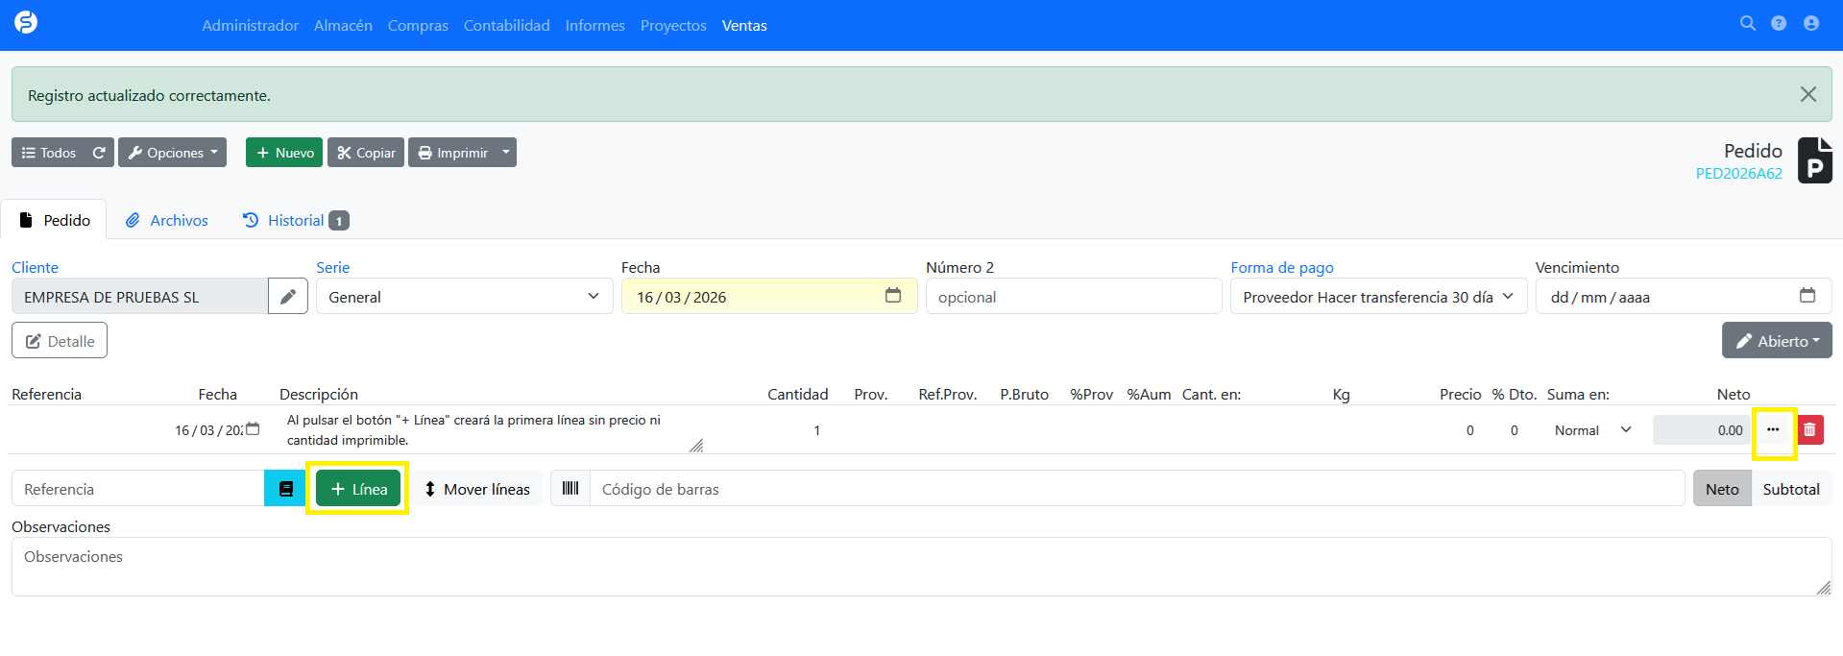Delete the order line with red trash icon
This screenshot has height=656, width=1843.
coord(1809,430)
